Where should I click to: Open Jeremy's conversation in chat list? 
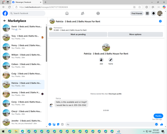click(x=23, y=94)
